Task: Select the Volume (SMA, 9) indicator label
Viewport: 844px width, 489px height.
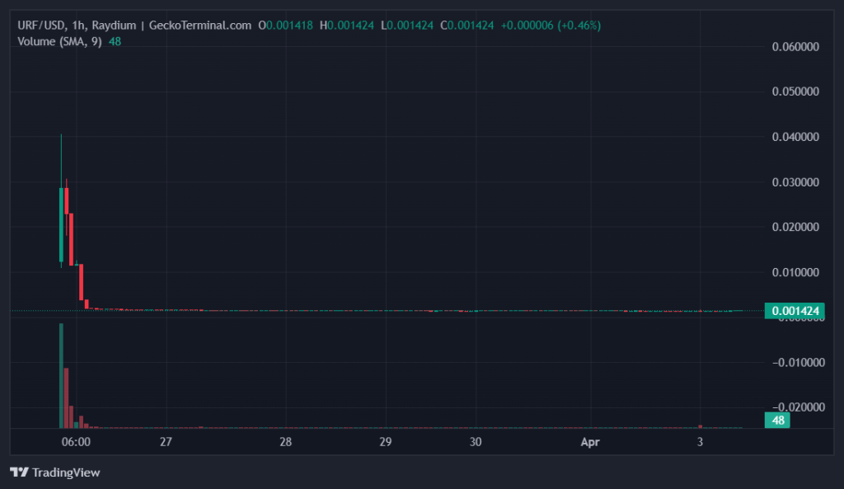Action: click(61, 41)
